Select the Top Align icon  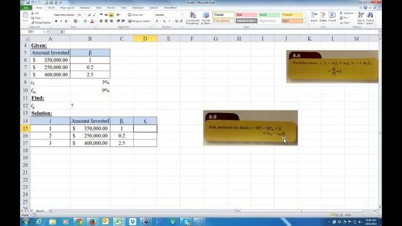point(101,15)
